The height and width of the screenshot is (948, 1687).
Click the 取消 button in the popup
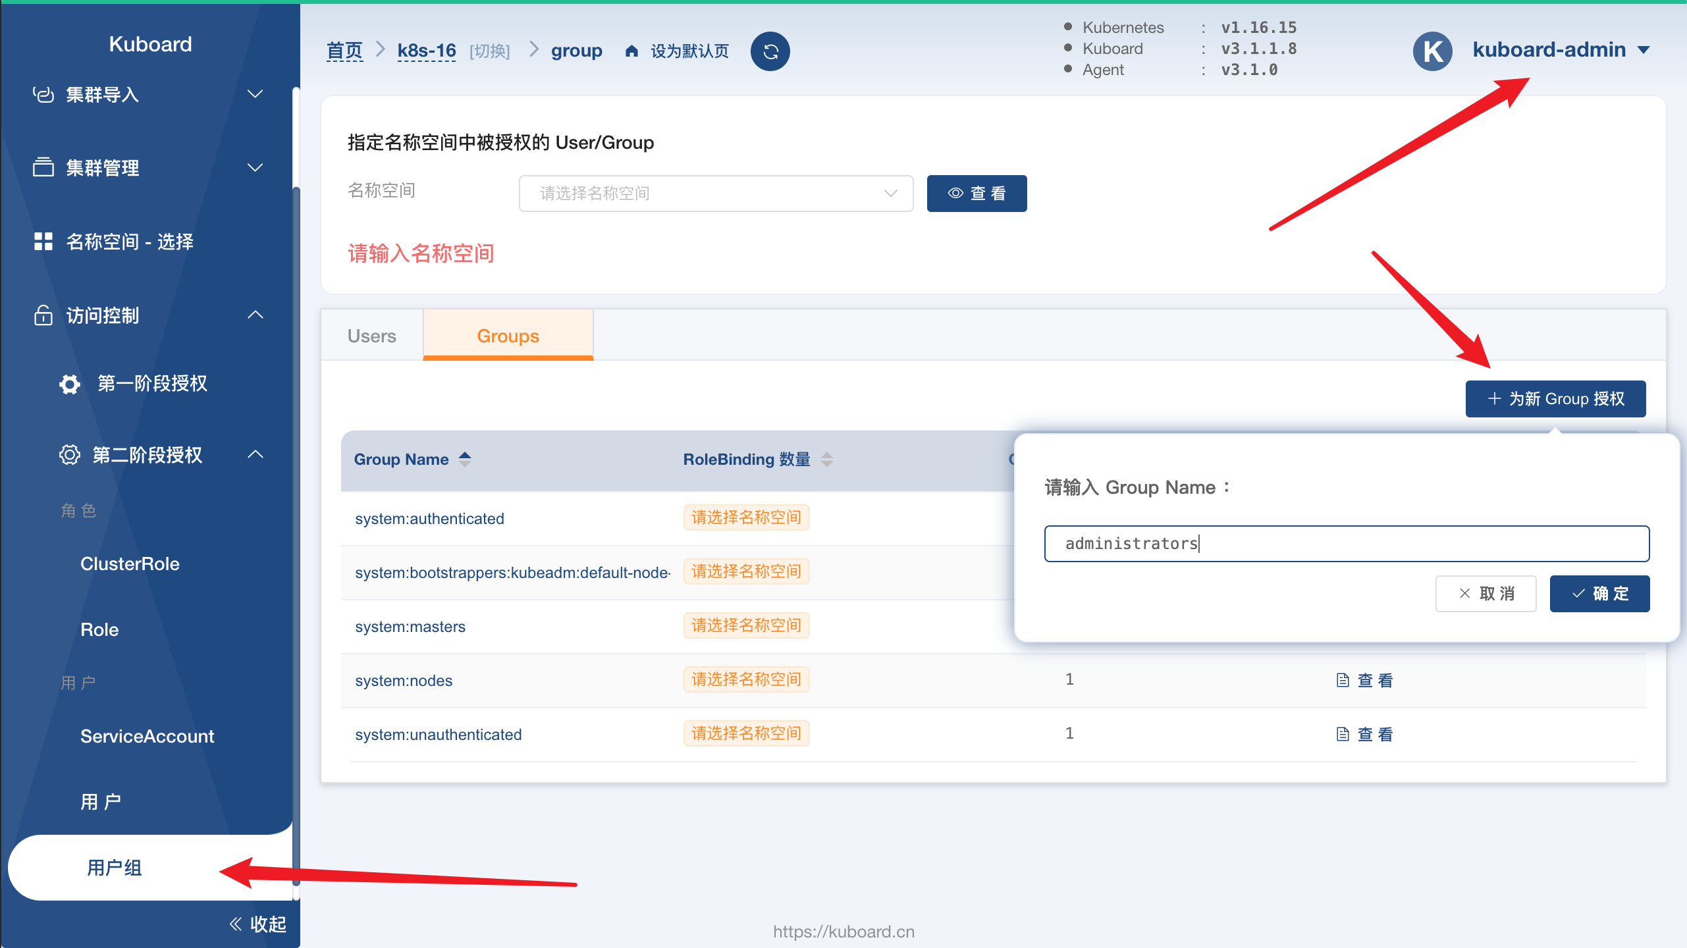1486,594
